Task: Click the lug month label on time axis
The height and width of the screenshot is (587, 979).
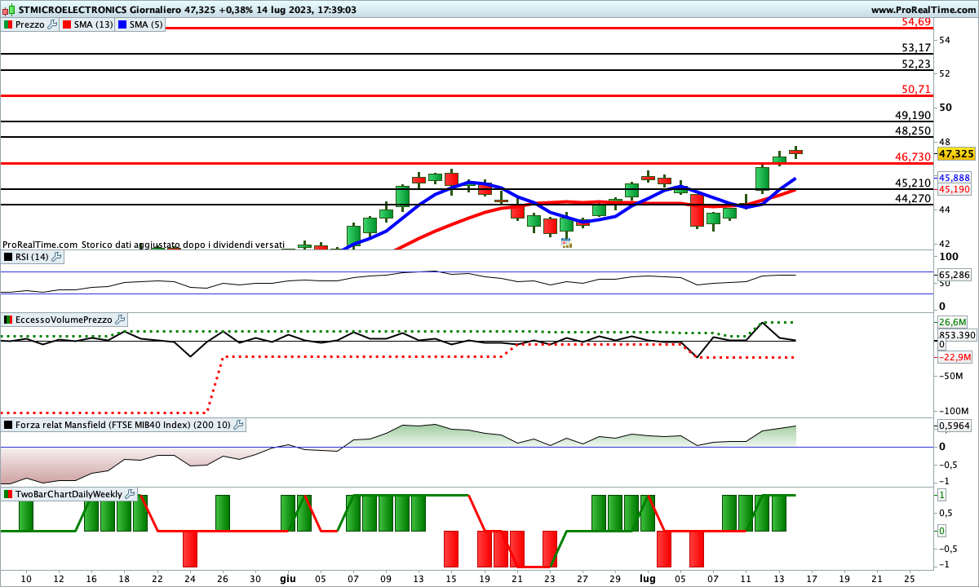Action: [x=647, y=577]
